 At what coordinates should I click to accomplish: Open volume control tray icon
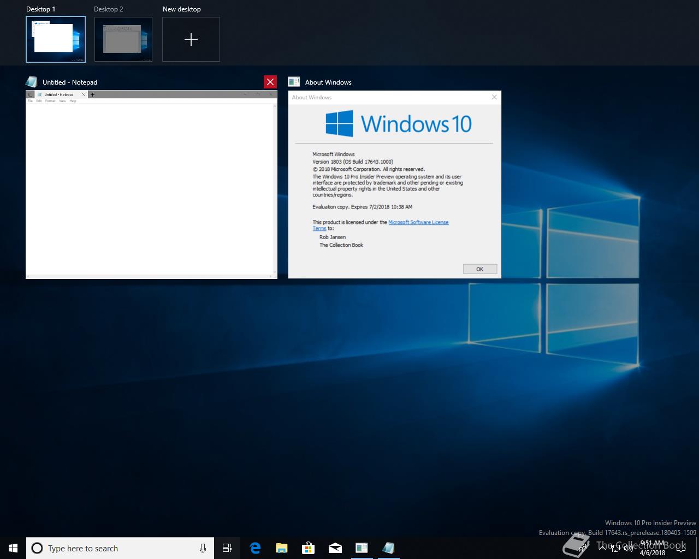coord(629,547)
